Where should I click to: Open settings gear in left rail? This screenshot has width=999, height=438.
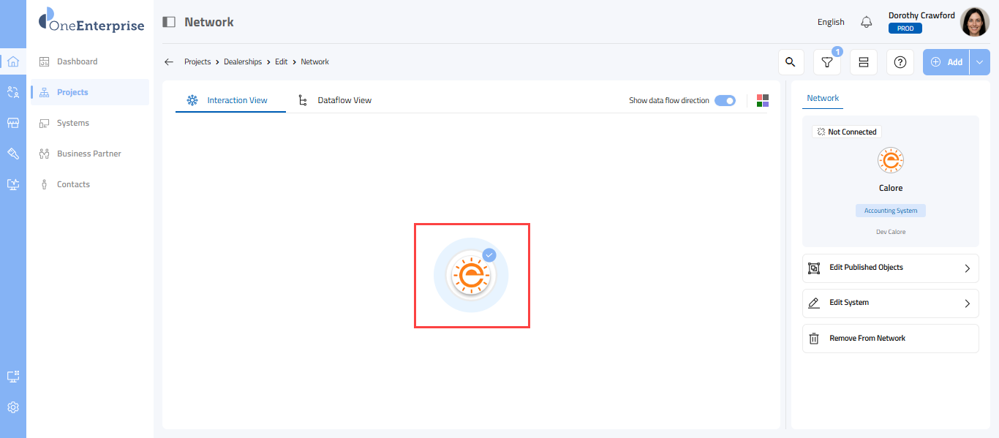(13, 407)
